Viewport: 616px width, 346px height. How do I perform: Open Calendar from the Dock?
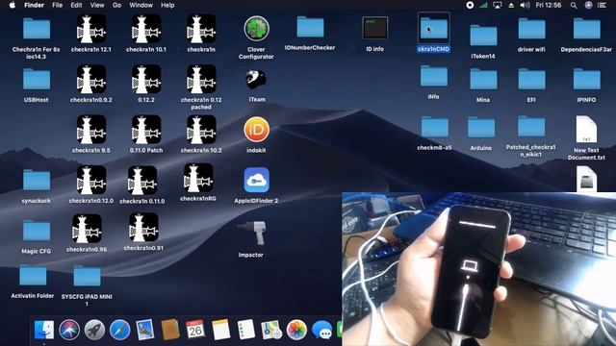(x=194, y=329)
